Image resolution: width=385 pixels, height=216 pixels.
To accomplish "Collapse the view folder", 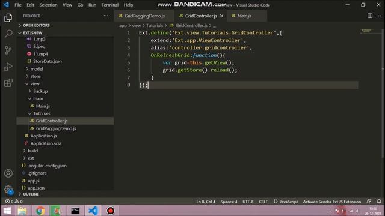I will [35, 83].
